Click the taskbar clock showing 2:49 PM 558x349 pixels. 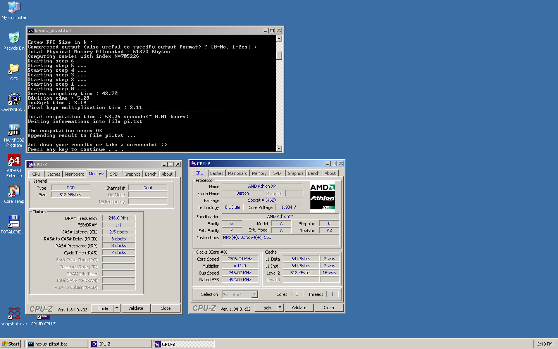point(545,344)
